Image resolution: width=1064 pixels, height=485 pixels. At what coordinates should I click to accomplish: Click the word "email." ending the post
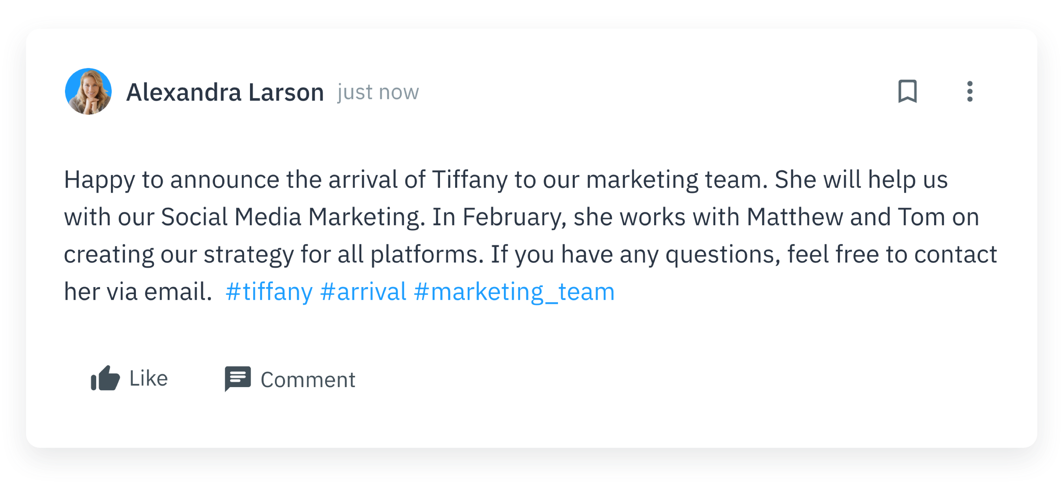[178, 292]
